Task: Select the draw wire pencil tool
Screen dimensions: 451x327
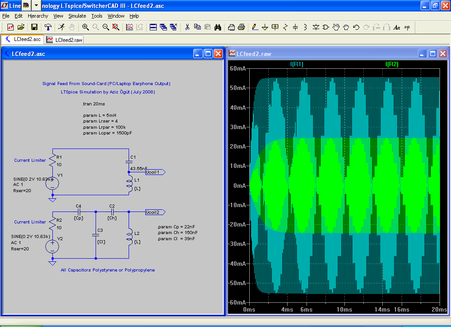Action: pyautogui.click(x=255, y=27)
